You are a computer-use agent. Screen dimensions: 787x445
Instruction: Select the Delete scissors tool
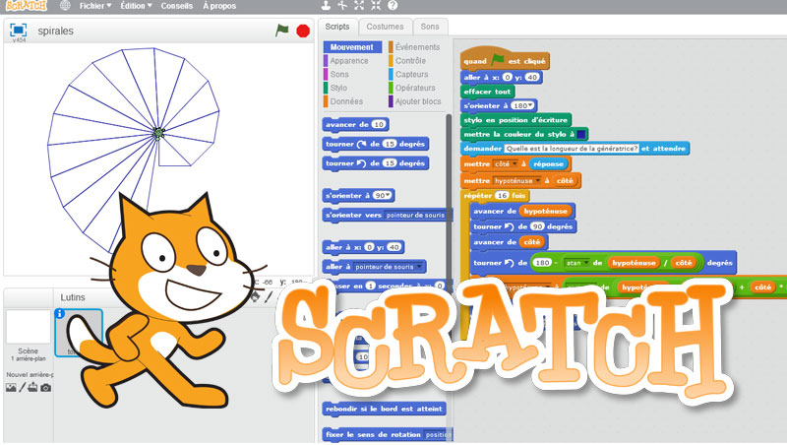[342, 6]
